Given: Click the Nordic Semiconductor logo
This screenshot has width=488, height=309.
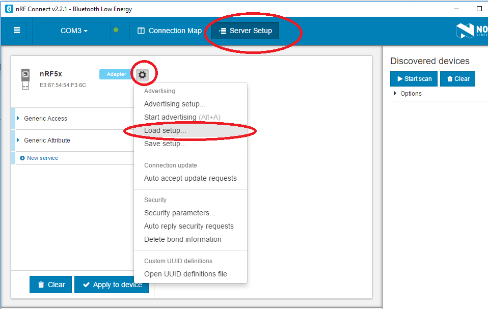Looking at the screenshot, I should [472, 31].
